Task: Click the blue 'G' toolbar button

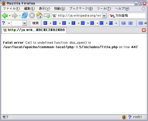Action: (x=83, y=23)
